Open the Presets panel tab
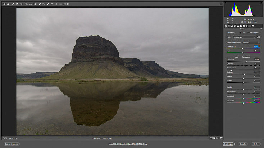This screenshot has height=148, width=264. click(250, 26)
